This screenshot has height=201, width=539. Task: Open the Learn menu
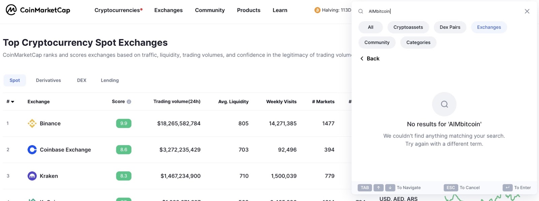tap(280, 10)
